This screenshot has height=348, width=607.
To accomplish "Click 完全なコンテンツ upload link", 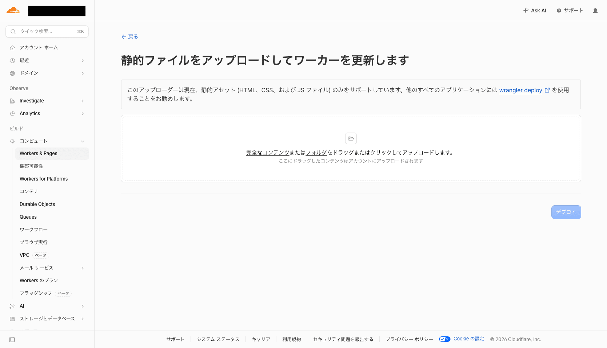I will coord(268,153).
